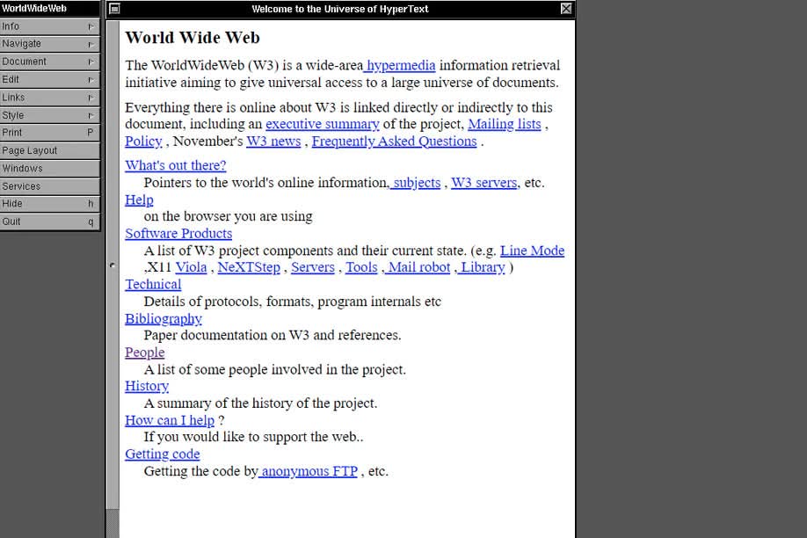Open the Software Products link
Screen dimensions: 807x538
(x=178, y=233)
